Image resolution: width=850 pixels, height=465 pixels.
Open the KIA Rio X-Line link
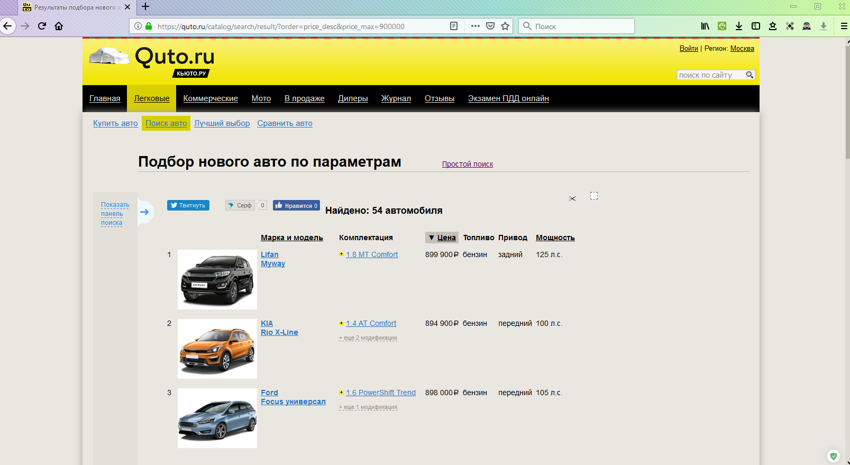click(x=279, y=328)
